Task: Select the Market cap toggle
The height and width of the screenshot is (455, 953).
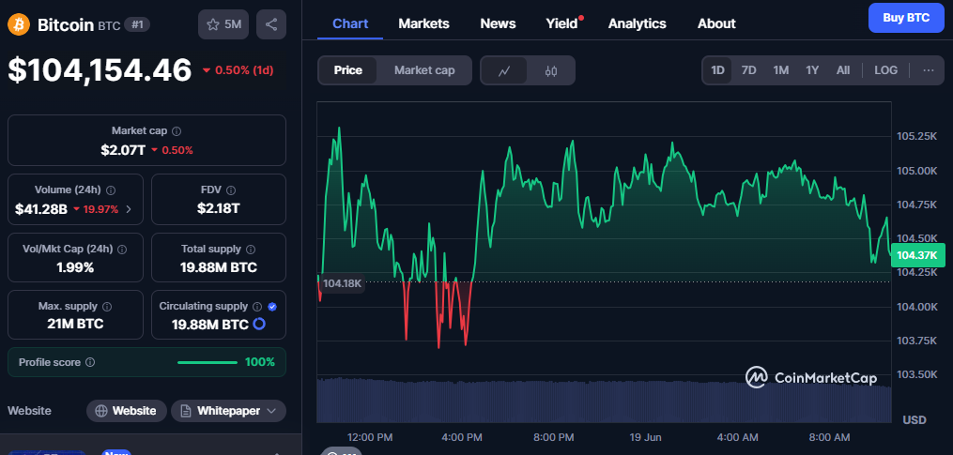Action: coord(424,70)
